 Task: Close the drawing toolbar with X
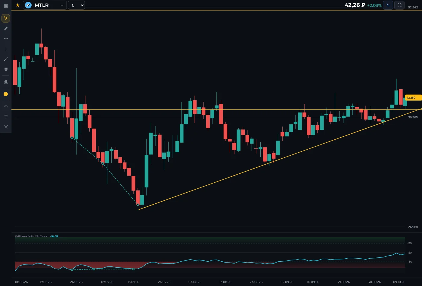pos(6,127)
